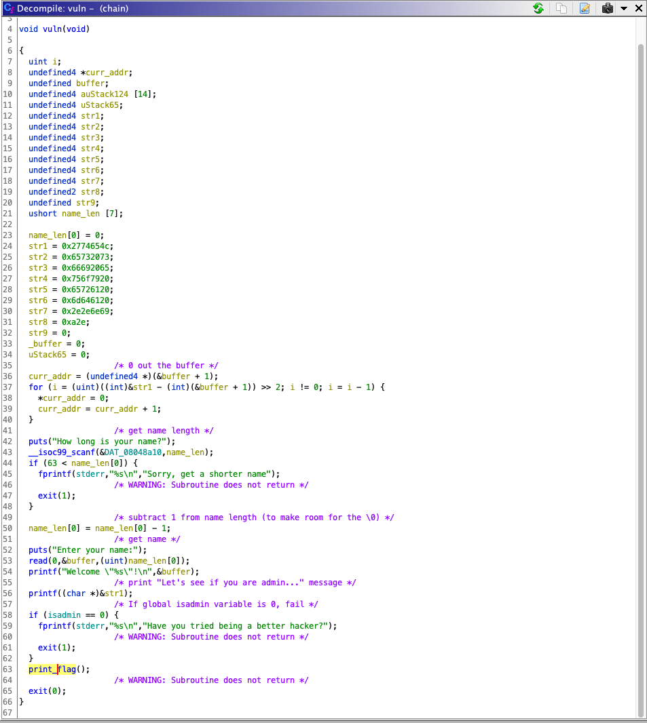This screenshot has height=723, width=647.
Task: Take a snapshot with the camera icon
Action: [608, 8]
